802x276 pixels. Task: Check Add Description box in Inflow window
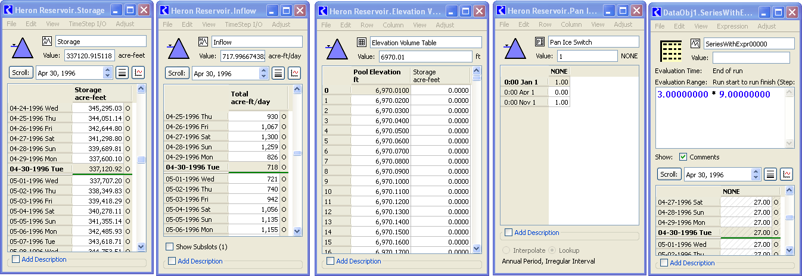pyautogui.click(x=172, y=261)
